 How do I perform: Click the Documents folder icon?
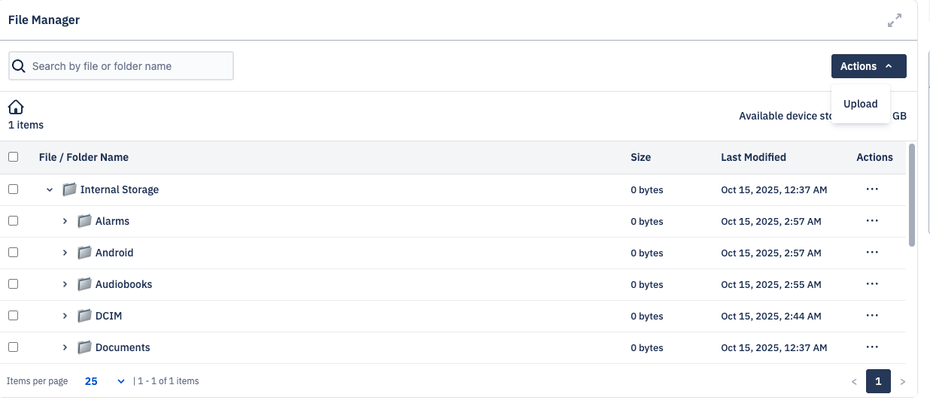[x=85, y=347]
